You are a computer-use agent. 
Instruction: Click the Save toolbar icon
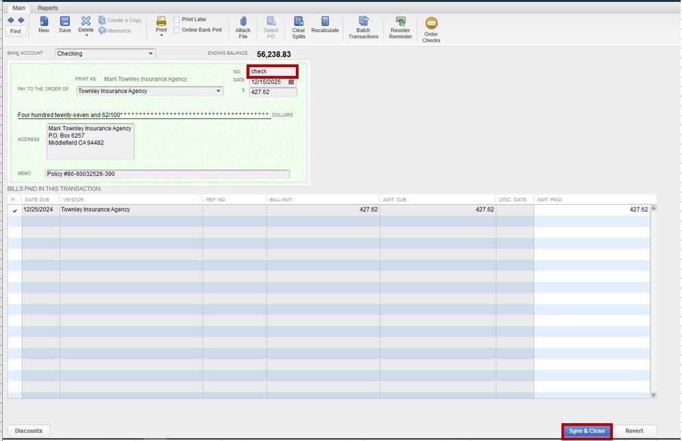click(x=65, y=25)
